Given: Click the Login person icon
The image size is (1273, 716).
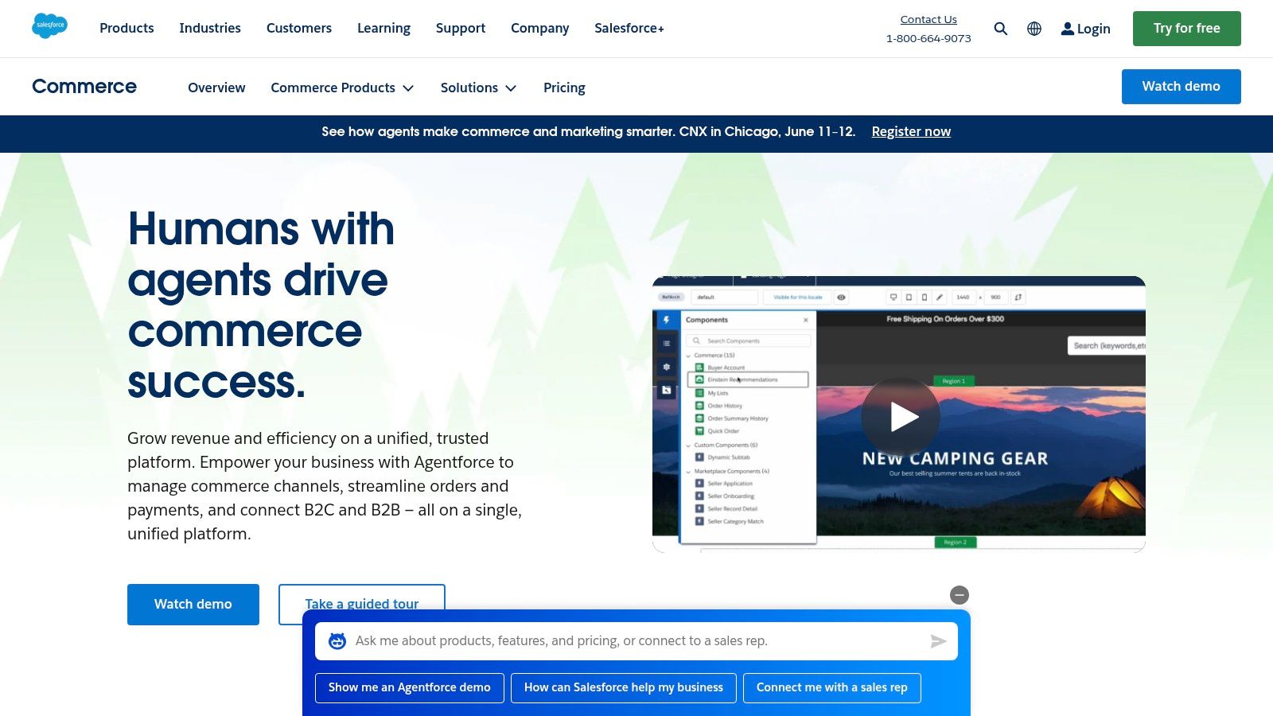Looking at the screenshot, I should pyautogui.click(x=1068, y=29).
